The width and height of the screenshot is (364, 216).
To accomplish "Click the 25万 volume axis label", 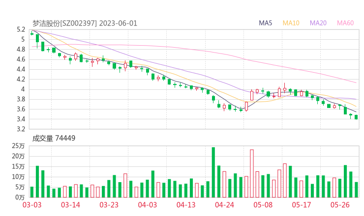I will pyautogui.click(x=18, y=146).
